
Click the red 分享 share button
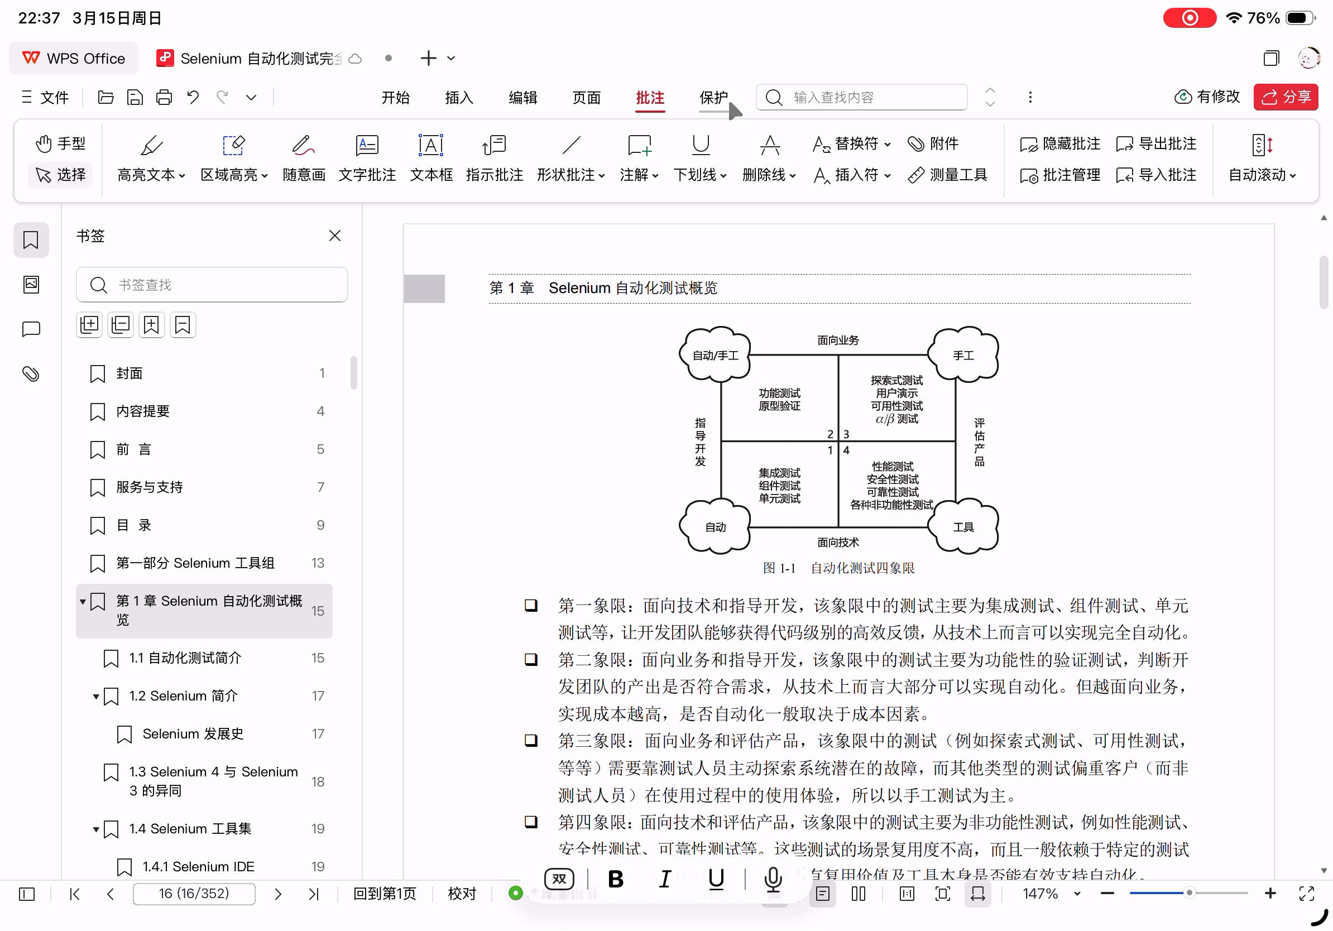tap(1286, 97)
